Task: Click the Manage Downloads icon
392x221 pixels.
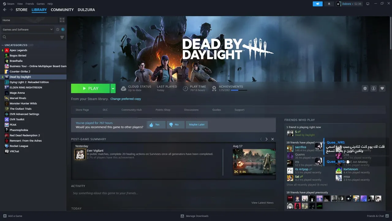Action: coord(182,216)
